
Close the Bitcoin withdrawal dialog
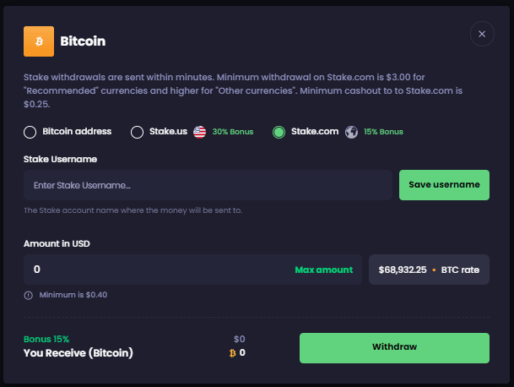point(482,34)
